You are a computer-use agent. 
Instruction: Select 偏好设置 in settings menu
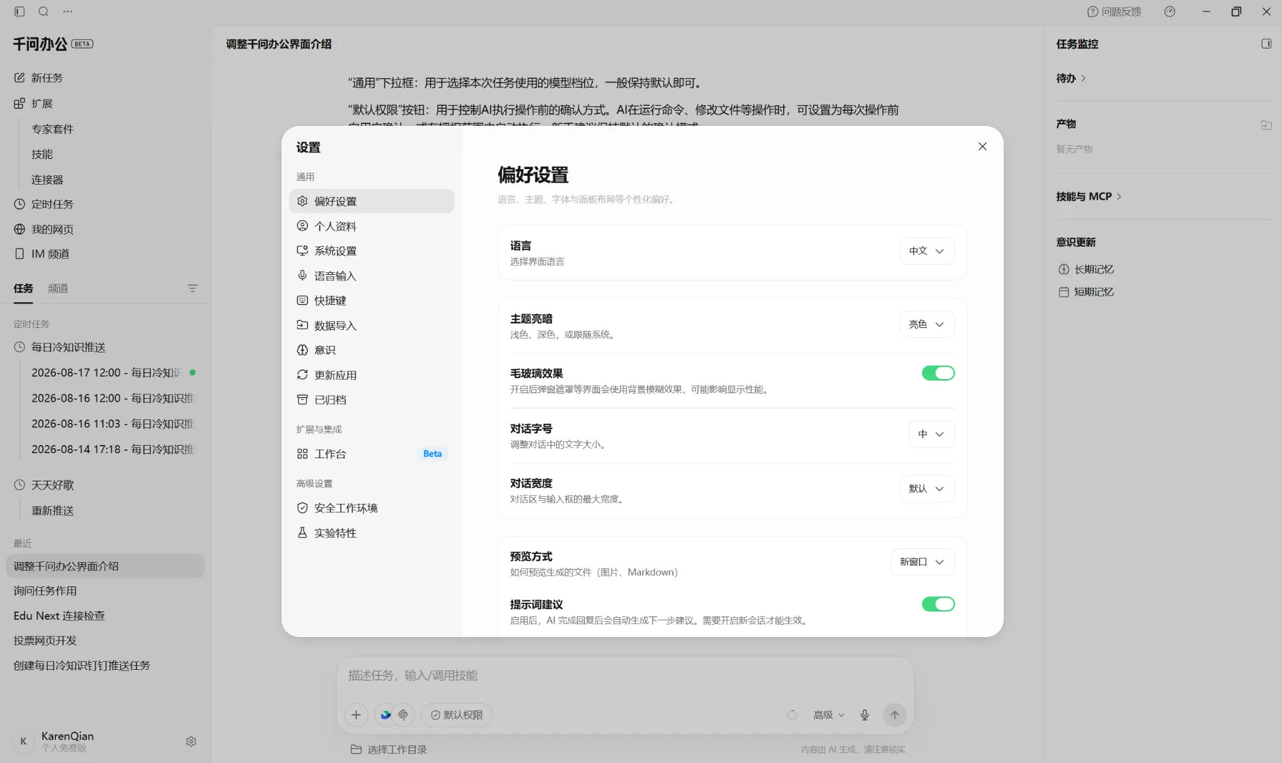(x=371, y=201)
